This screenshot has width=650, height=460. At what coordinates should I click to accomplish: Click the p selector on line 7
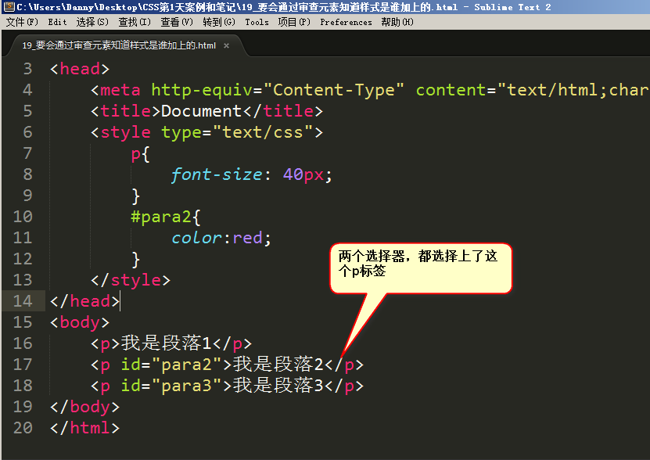click(x=135, y=155)
